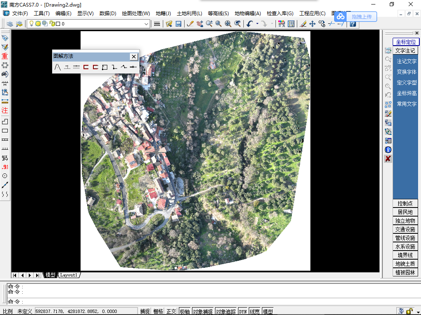Expand the 居民地 category in right panel

click(405, 212)
